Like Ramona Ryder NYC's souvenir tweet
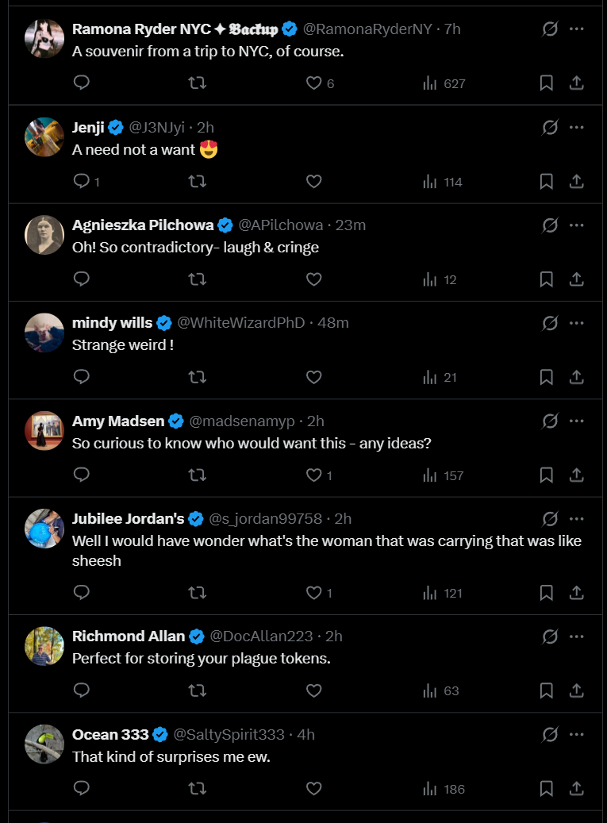This screenshot has width=607, height=823. coord(314,83)
